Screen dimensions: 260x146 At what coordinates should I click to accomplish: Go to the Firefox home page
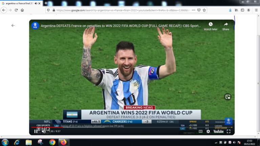(x=22, y=10)
